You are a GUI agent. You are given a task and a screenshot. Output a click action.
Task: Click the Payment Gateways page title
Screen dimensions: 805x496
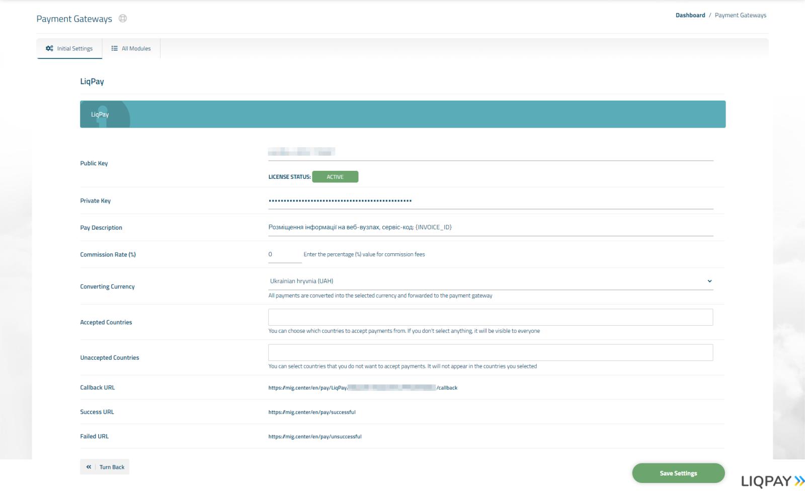click(74, 19)
